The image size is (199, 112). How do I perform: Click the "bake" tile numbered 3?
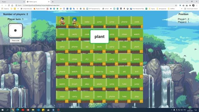pos(87,22)
